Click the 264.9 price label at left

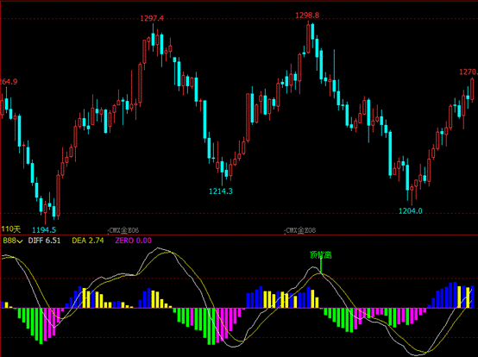click(x=9, y=82)
